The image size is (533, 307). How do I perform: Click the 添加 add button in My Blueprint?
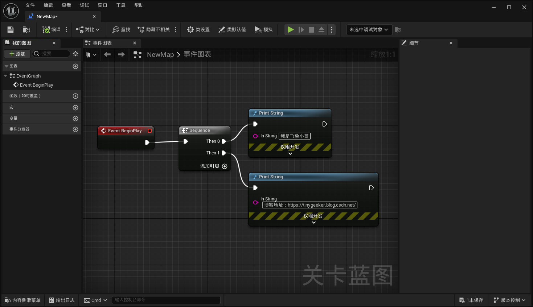[17, 54]
